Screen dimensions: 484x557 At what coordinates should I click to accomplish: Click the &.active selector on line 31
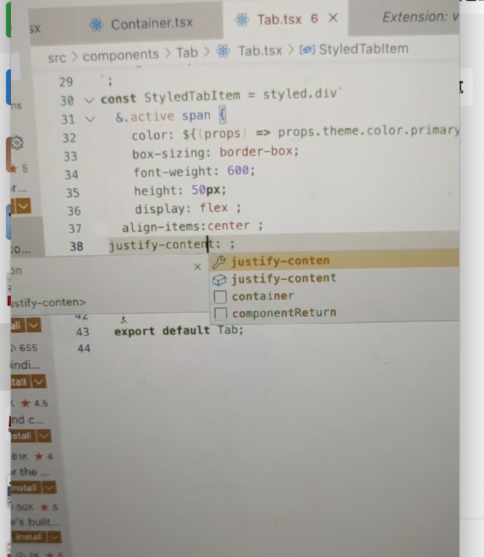click(145, 117)
